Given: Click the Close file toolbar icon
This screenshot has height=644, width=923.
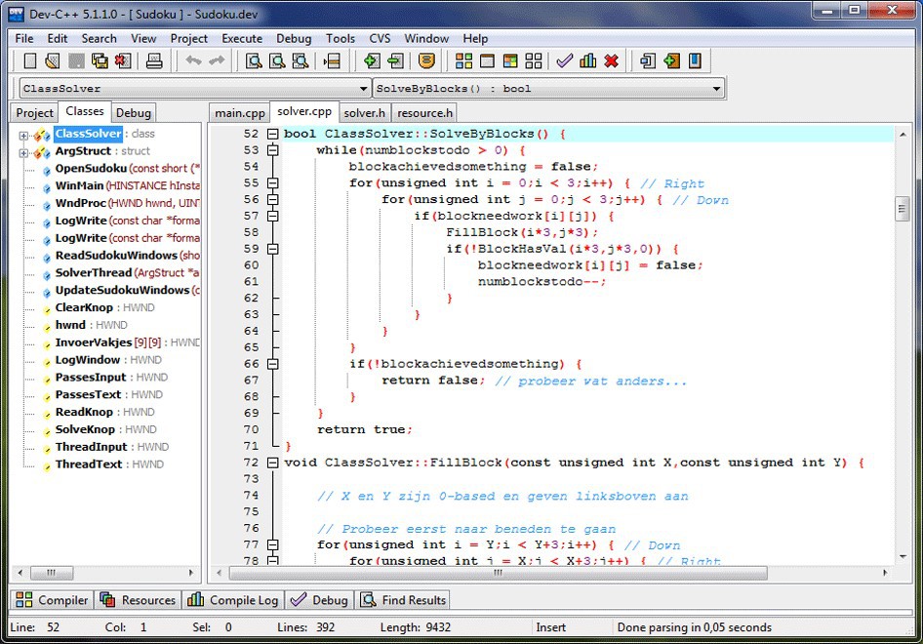Looking at the screenshot, I should [x=123, y=61].
